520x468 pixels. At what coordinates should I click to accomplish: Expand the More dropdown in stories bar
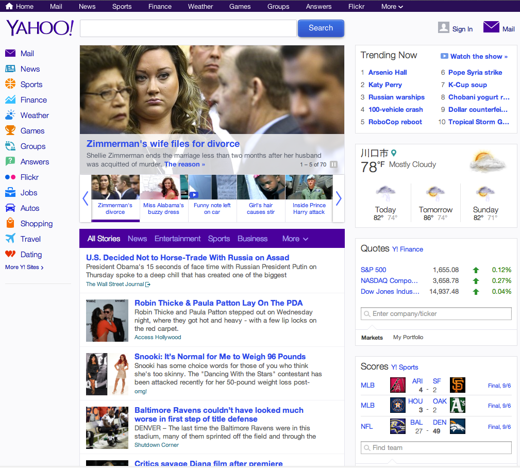295,239
